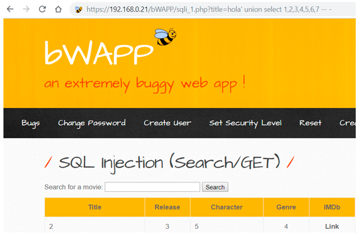Open the Change Password page

pos(91,123)
